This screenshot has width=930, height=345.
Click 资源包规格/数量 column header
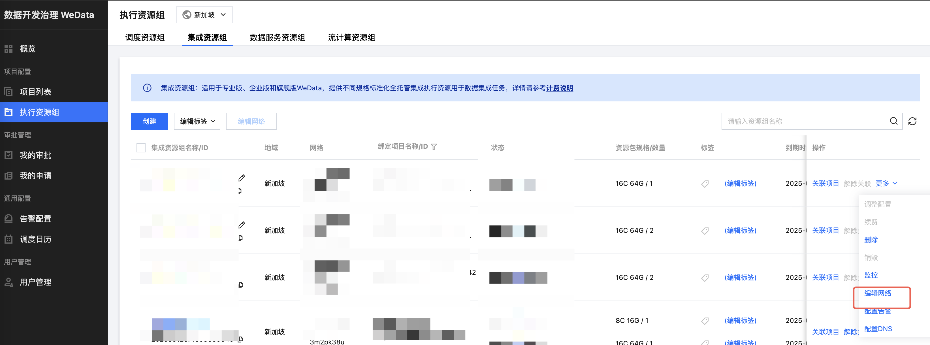640,147
